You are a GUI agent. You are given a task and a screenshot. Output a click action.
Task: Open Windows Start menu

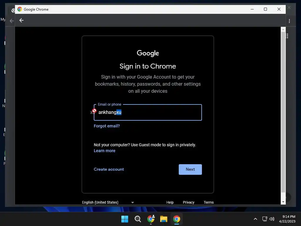click(125, 219)
